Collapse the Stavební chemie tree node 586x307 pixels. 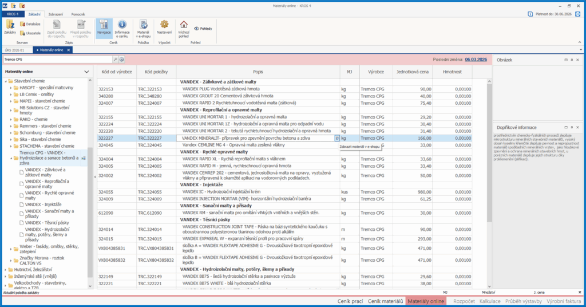pyautogui.click(x=5, y=81)
